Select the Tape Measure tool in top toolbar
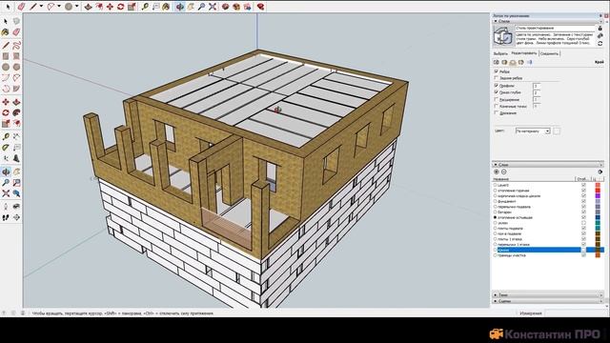 [145, 7]
